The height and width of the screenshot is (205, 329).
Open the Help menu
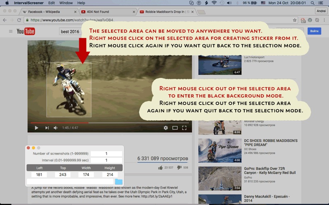pyautogui.click(x=81, y=3)
